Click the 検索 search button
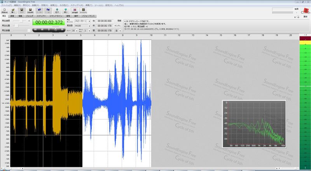Screen dimensions: 311x171 296,9
